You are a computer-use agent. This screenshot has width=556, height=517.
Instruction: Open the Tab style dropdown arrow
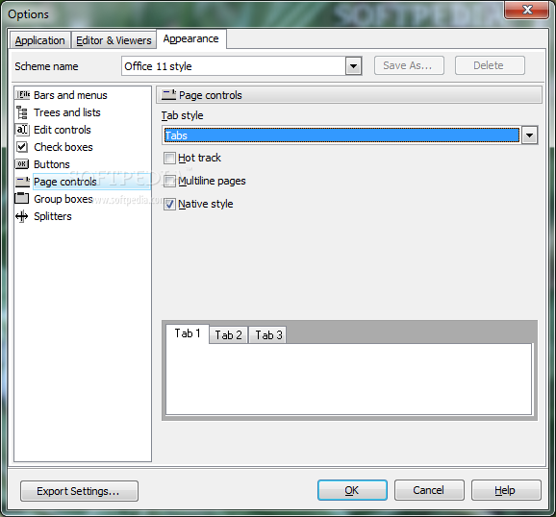(529, 135)
